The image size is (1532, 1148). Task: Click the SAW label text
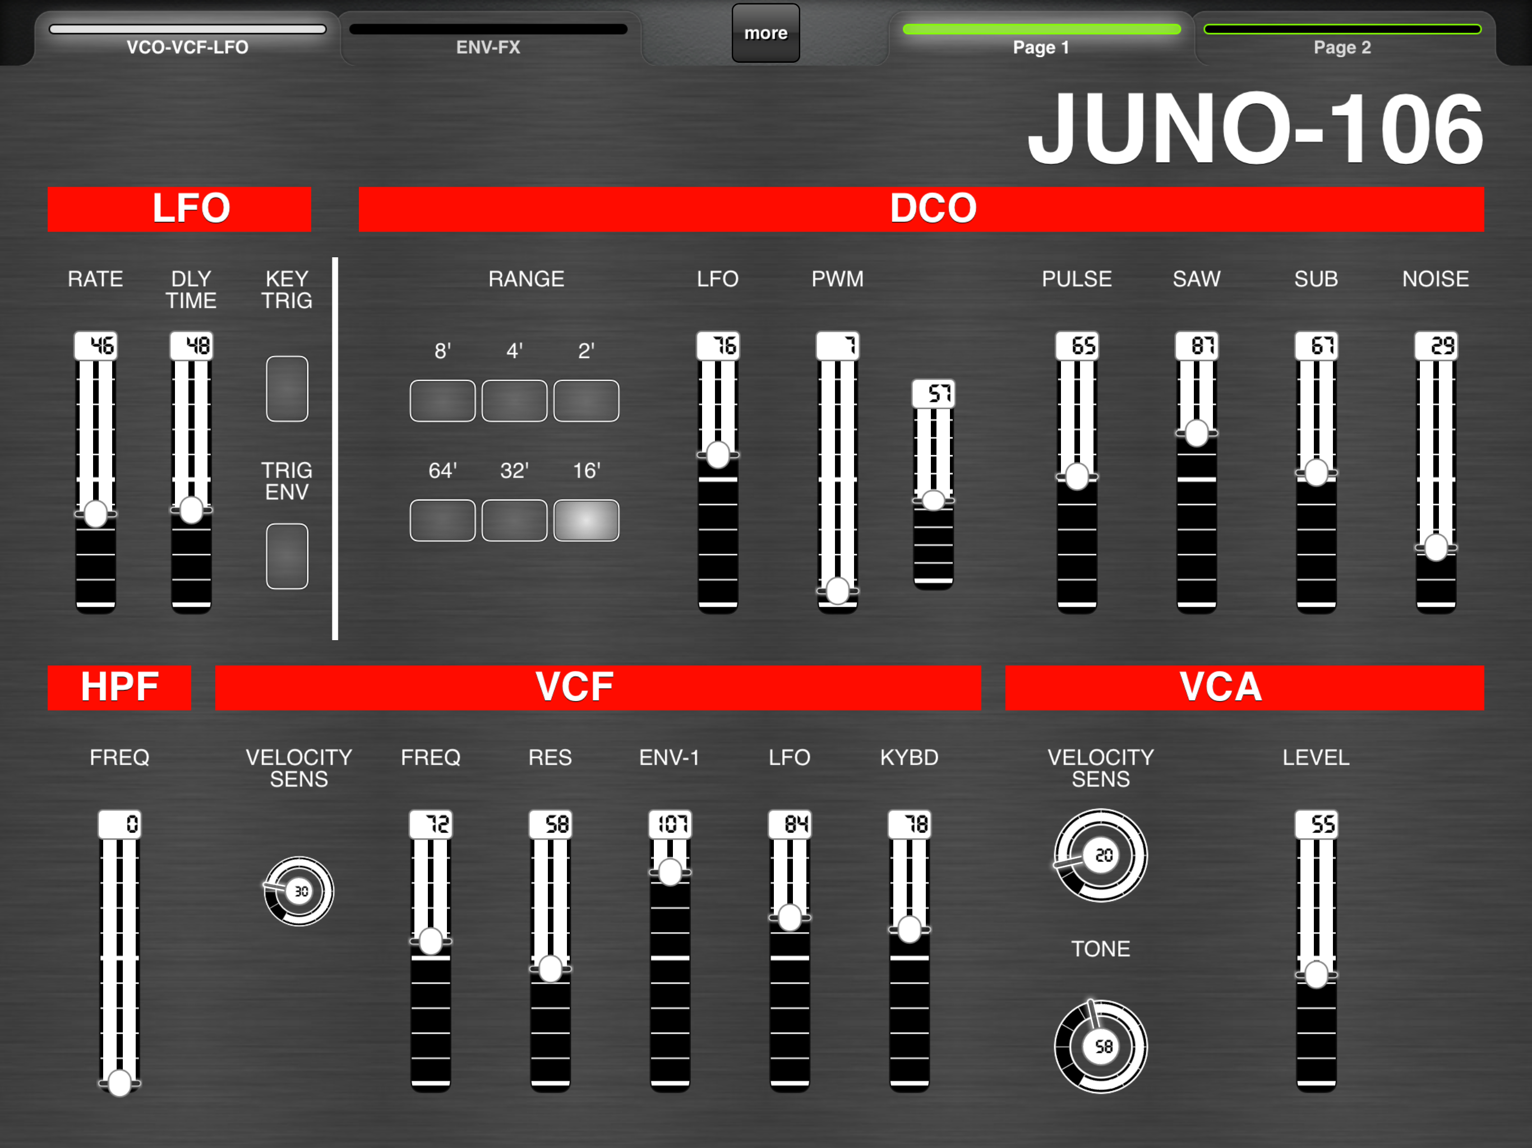tap(1197, 279)
